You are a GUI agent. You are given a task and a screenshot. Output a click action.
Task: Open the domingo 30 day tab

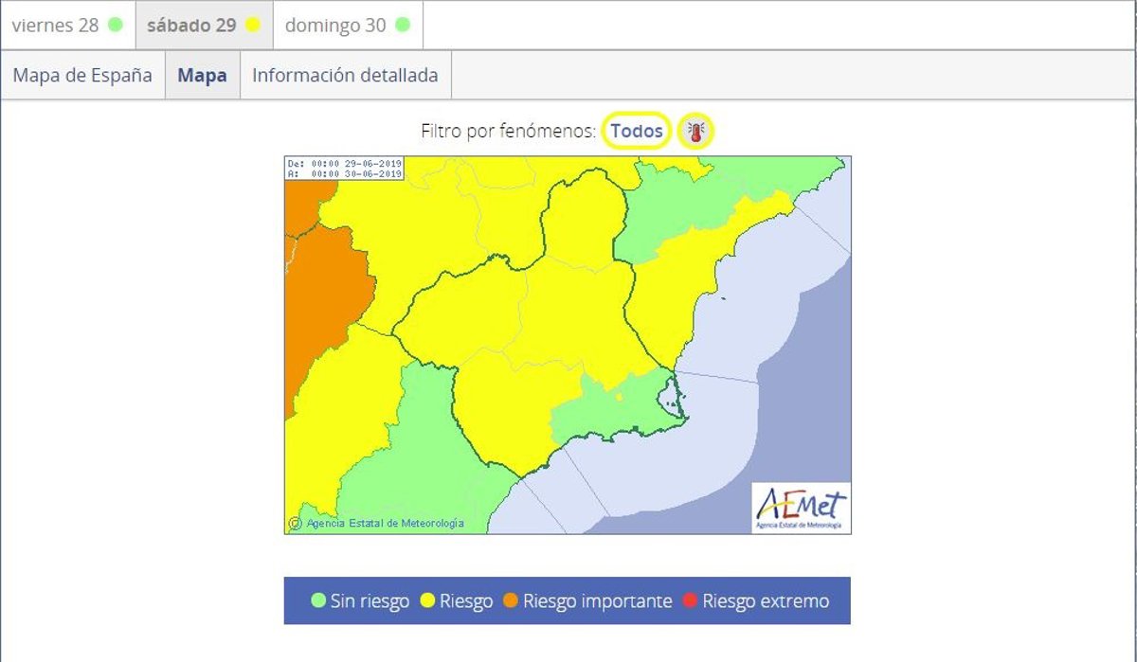(347, 26)
